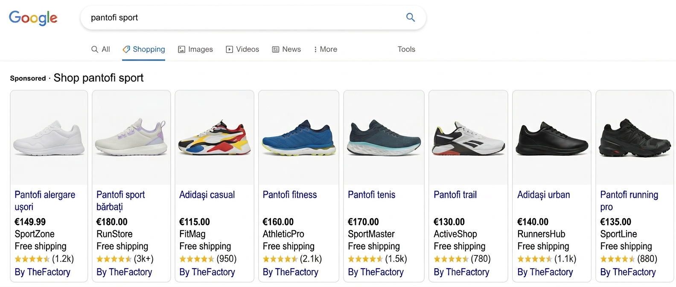Open the Images tab
The height and width of the screenshot is (287, 676).
pyautogui.click(x=195, y=49)
